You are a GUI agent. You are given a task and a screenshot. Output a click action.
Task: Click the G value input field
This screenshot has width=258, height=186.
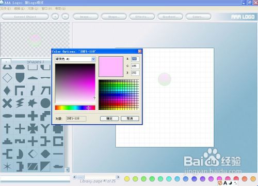[x=135, y=66]
